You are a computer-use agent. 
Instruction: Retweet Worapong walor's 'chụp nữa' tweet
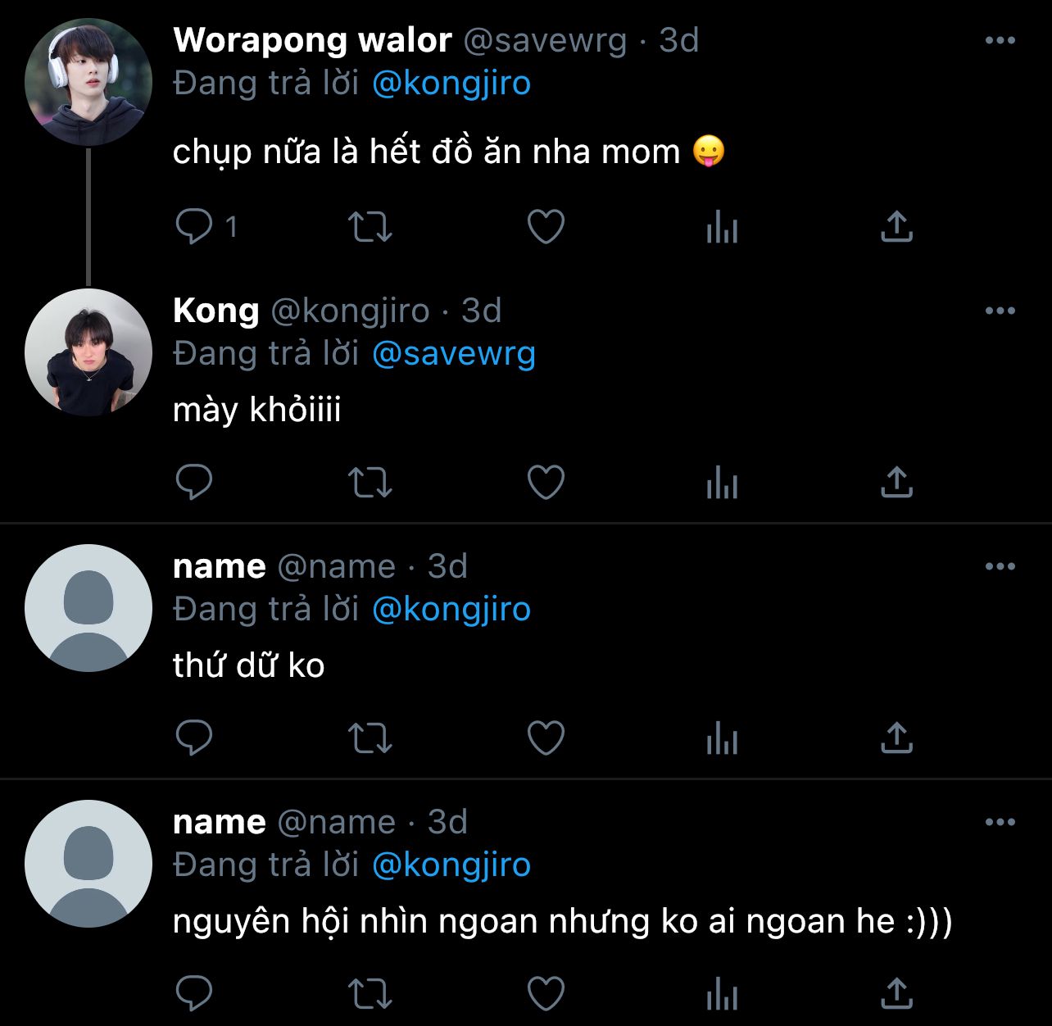click(370, 227)
